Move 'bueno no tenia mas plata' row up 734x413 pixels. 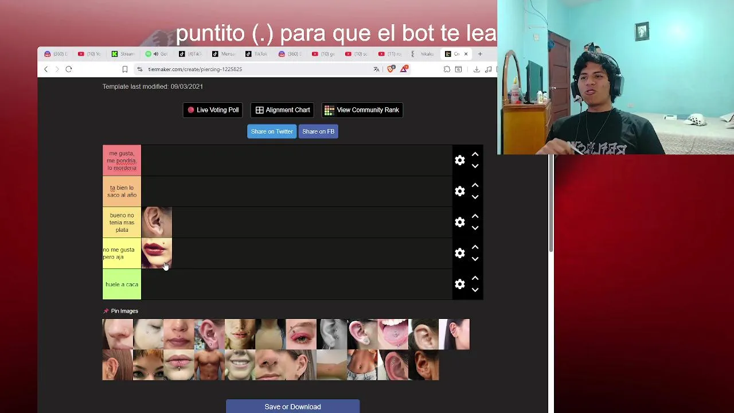pyautogui.click(x=475, y=216)
